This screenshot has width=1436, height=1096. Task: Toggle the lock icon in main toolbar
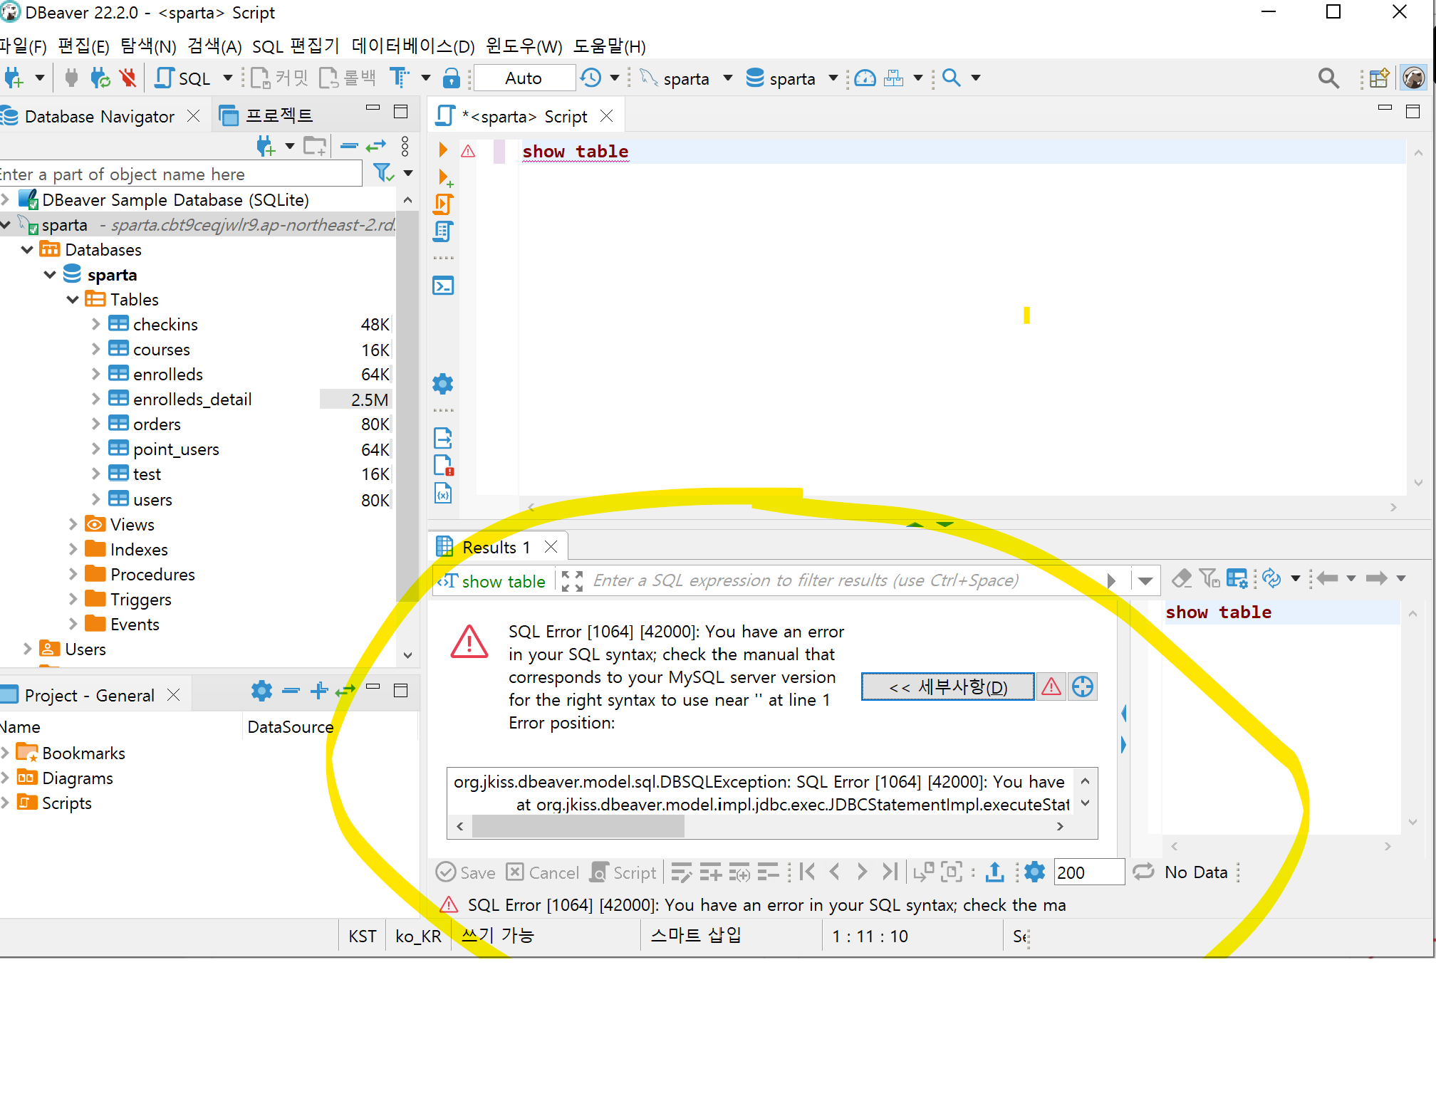(x=452, y=78)
